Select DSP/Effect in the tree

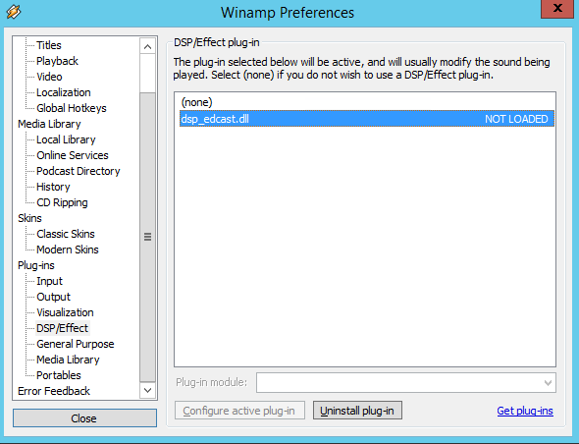63,328
